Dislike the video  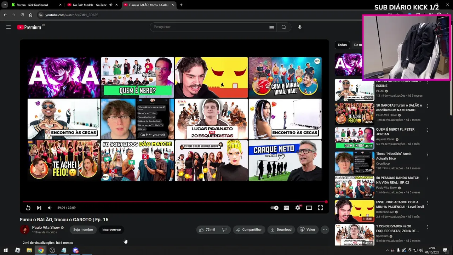[224, 229]
